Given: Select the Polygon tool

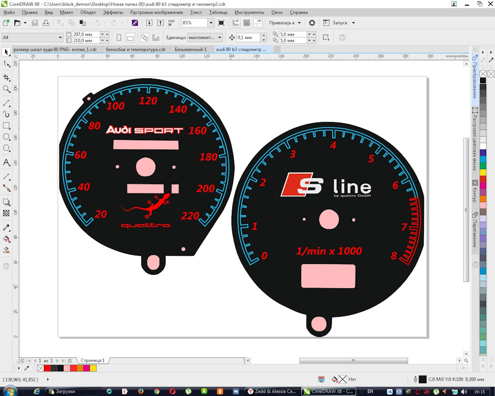Looking at the screenshot, I should coord(6,148).
